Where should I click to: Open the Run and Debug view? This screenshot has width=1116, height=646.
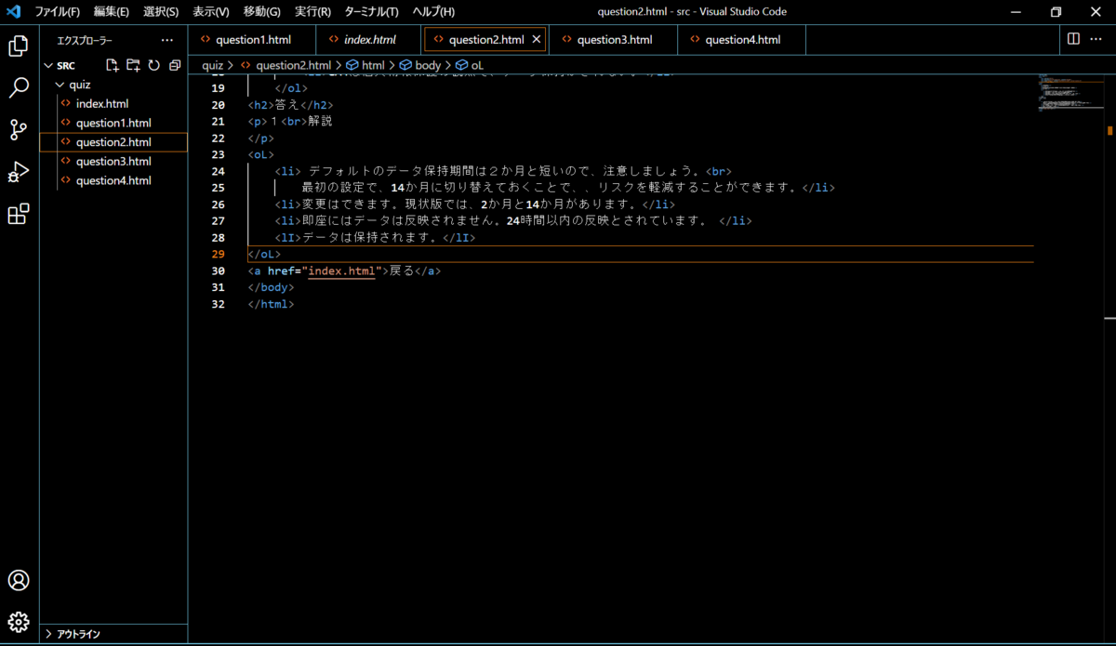pos(19,172)
